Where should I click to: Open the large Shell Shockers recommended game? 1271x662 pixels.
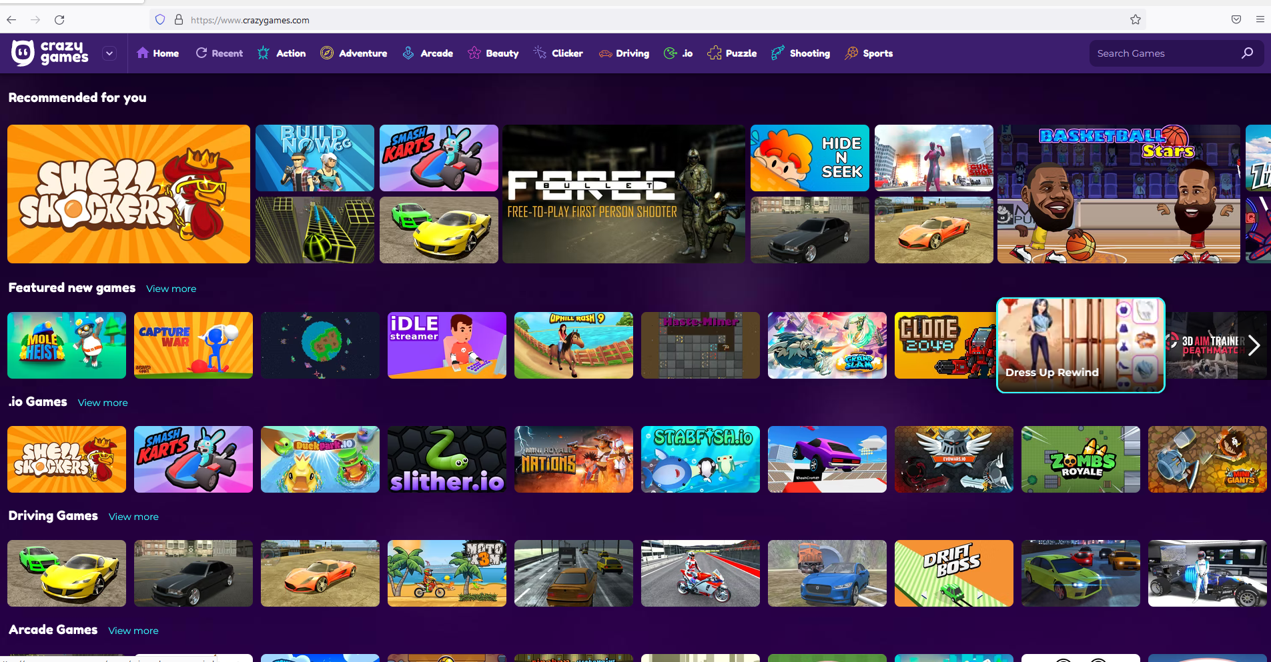click(129, 194)
